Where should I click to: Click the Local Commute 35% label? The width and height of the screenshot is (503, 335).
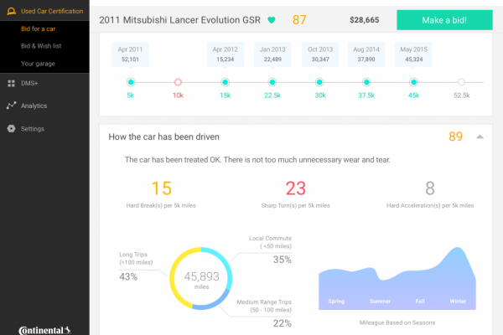(270, 250)
